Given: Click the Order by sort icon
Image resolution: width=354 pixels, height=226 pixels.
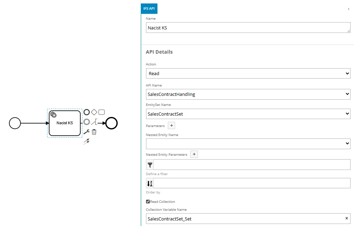Looking at the screenshot, I should (x=150, y=183).
